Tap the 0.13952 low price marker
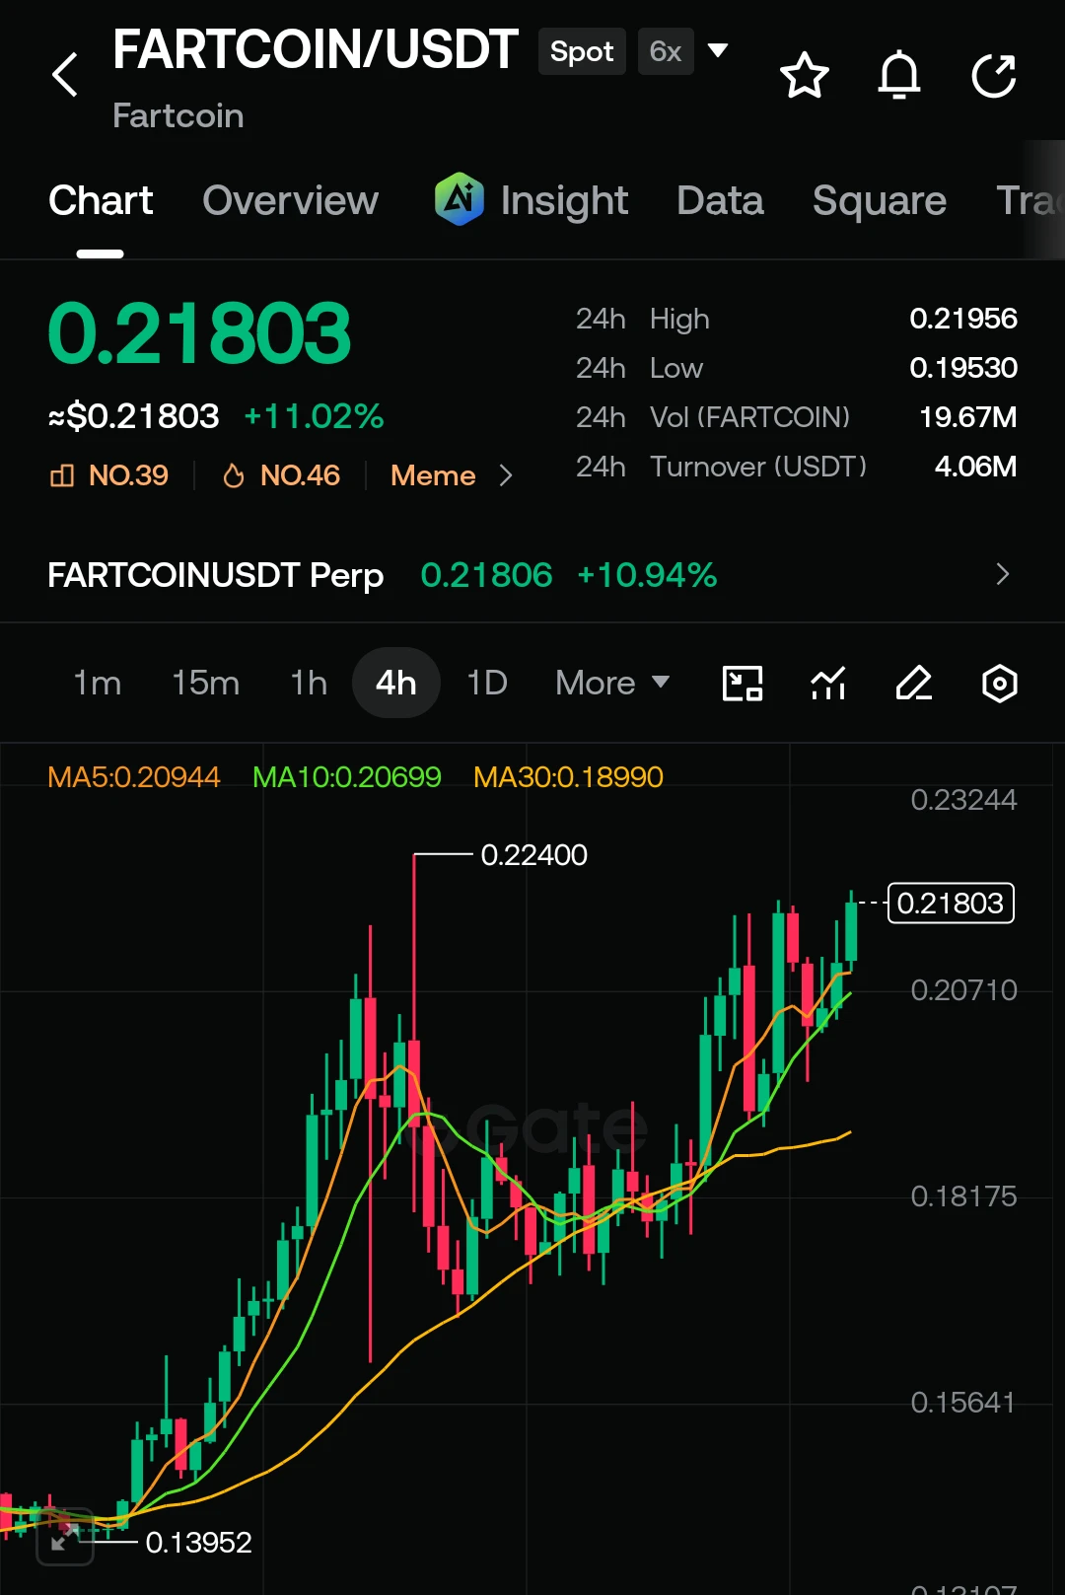 point(198,1542)
